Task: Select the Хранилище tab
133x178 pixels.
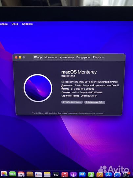Action: click(x=67, y=57)
